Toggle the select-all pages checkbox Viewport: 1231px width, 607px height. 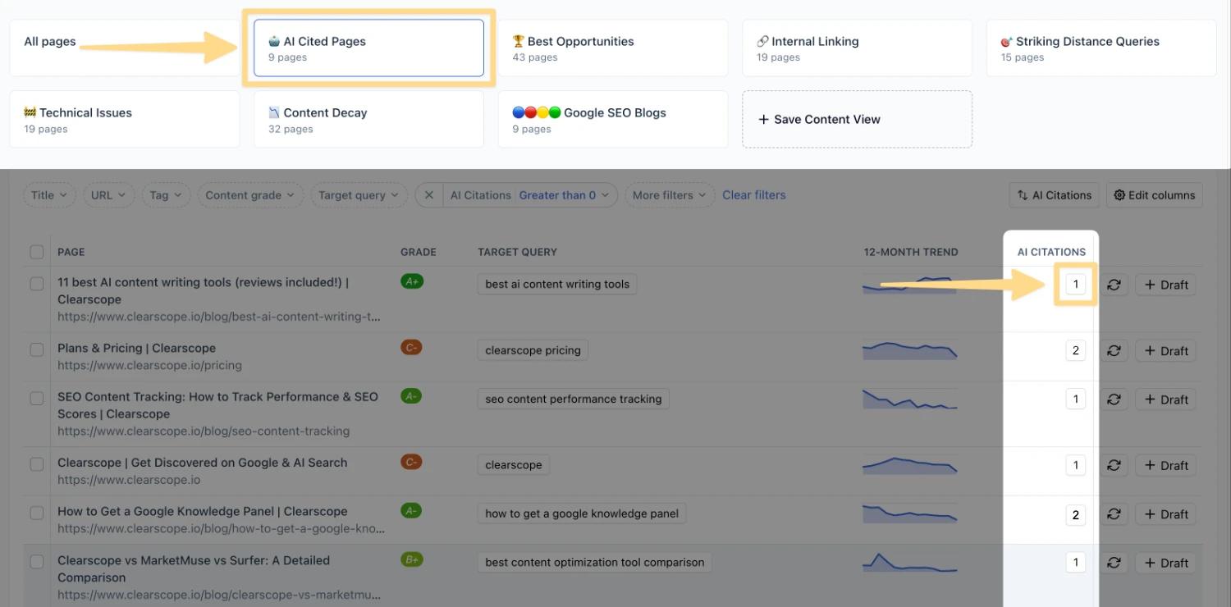[x=37, y=252]
